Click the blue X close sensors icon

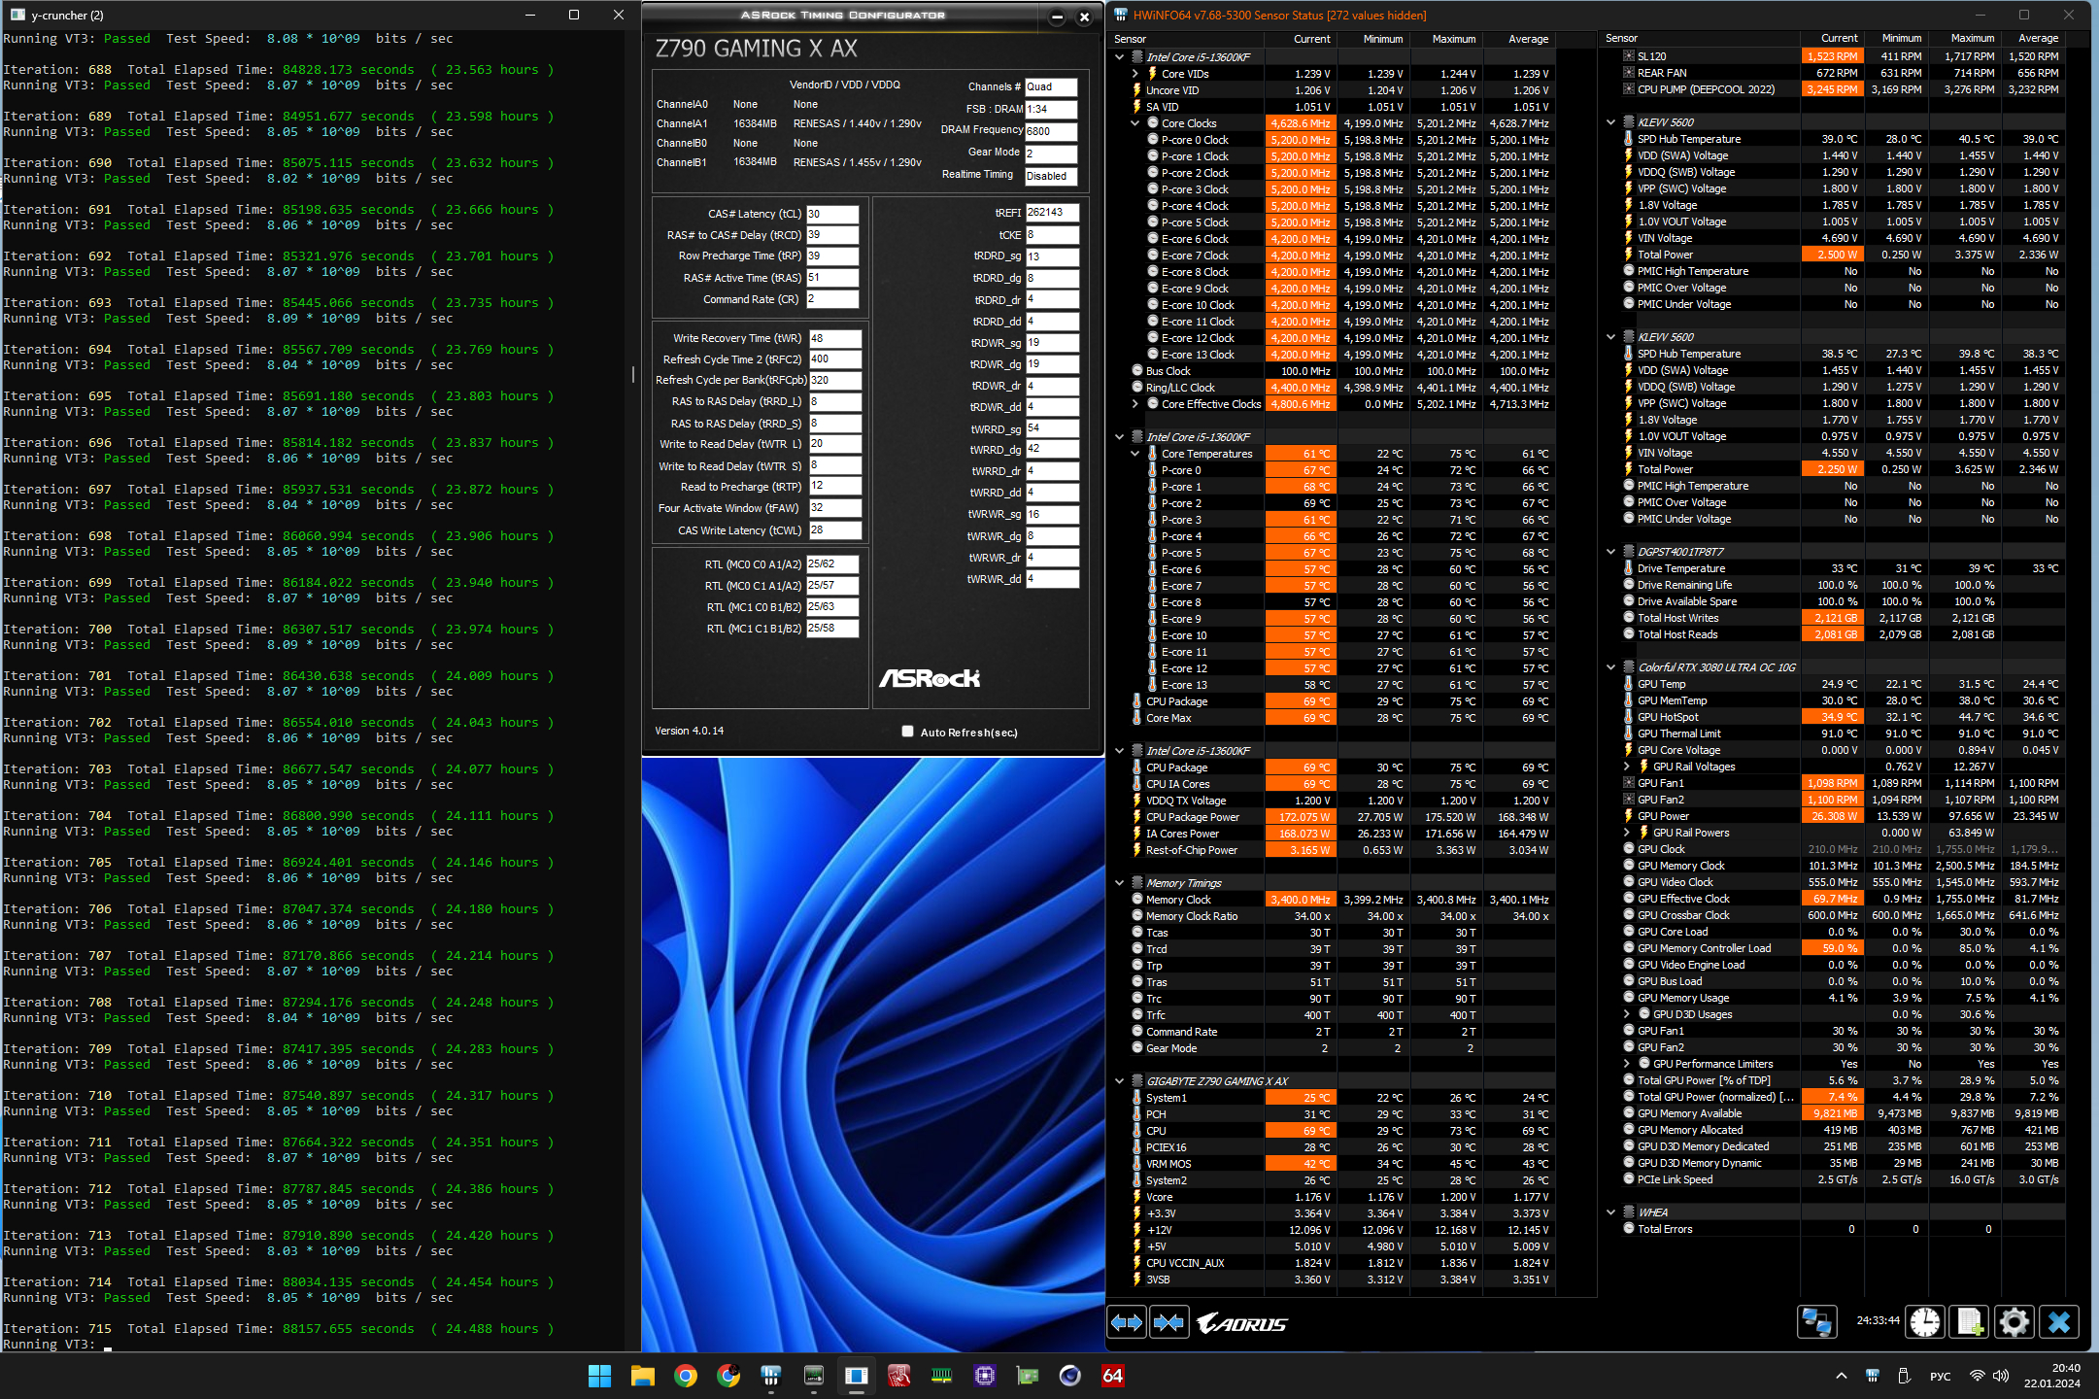[2058, 1322]
